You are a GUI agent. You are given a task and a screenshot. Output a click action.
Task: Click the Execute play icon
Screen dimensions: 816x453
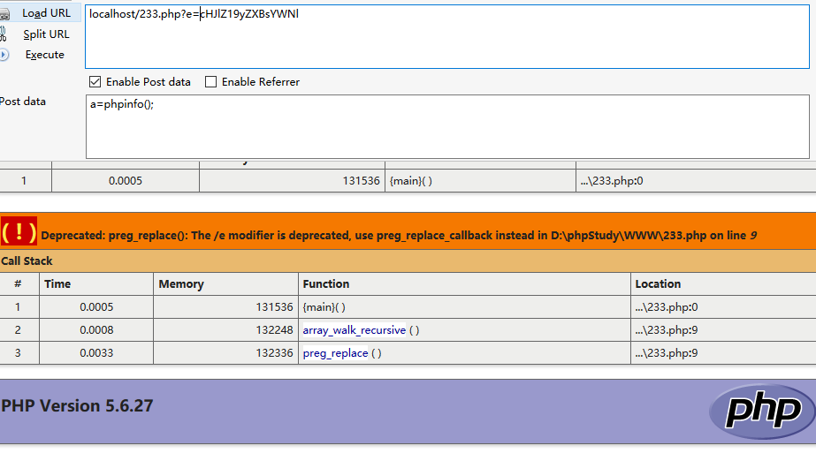4,55
